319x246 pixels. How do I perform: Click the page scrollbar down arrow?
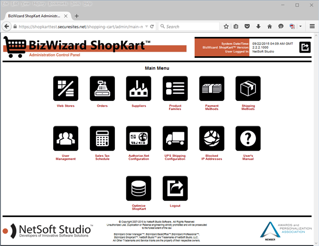(316, 243)
